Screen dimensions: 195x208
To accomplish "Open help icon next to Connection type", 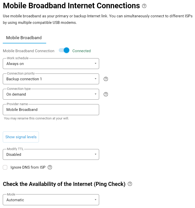I will (x=106, y=94).
